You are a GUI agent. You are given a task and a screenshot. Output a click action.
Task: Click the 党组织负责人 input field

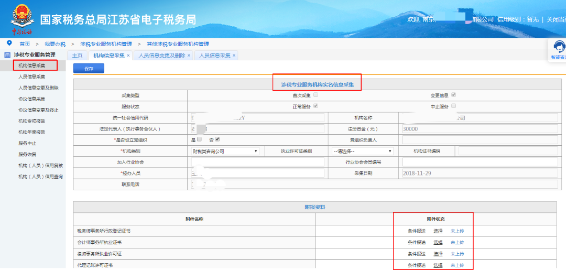pos(480,140)
